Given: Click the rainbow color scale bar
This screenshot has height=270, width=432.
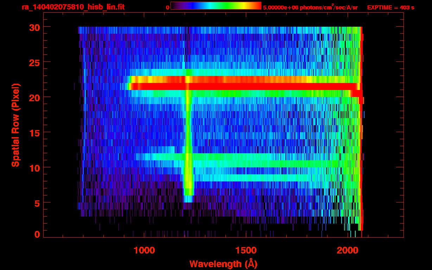Looking at the screenshot, I should (216, 6).
